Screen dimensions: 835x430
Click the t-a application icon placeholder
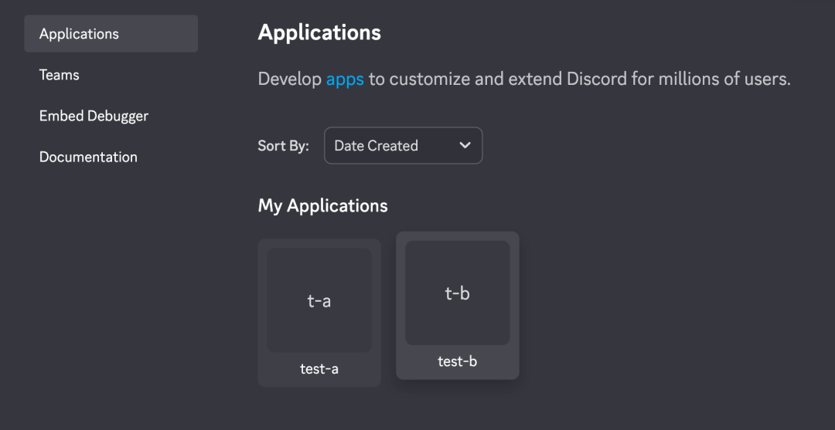pos(319,300)
